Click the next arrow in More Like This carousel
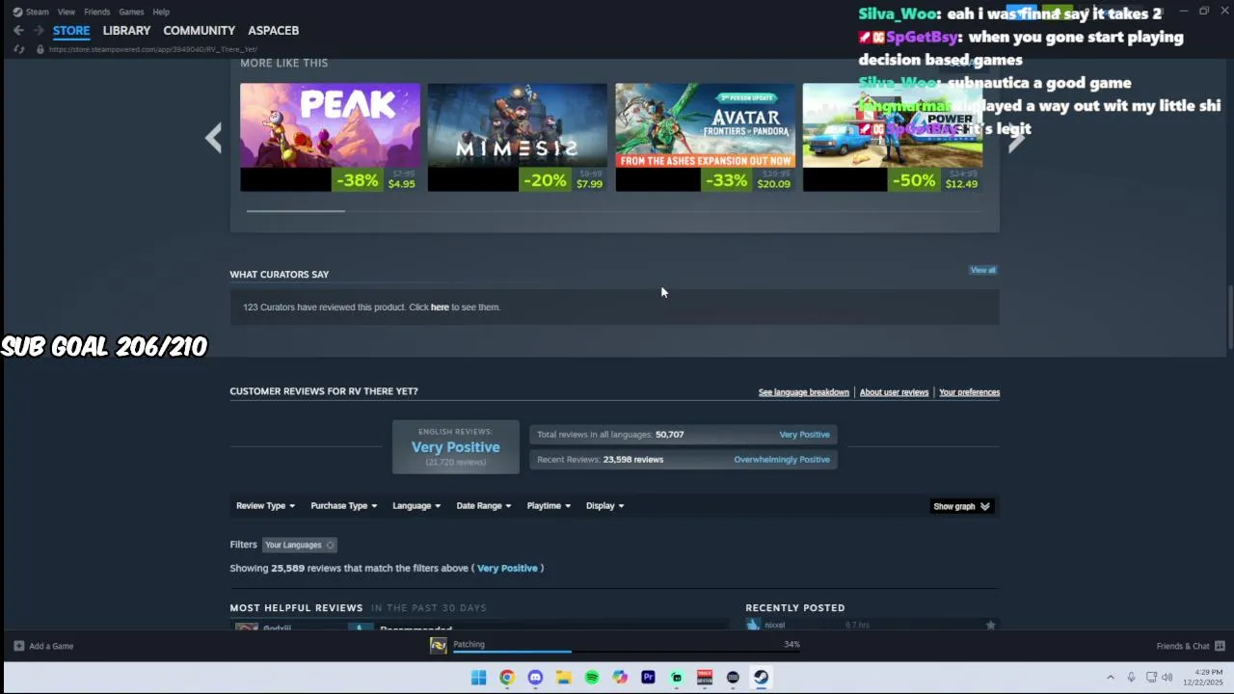This screenshot has width=1234, height=694. click(1016, 138)
